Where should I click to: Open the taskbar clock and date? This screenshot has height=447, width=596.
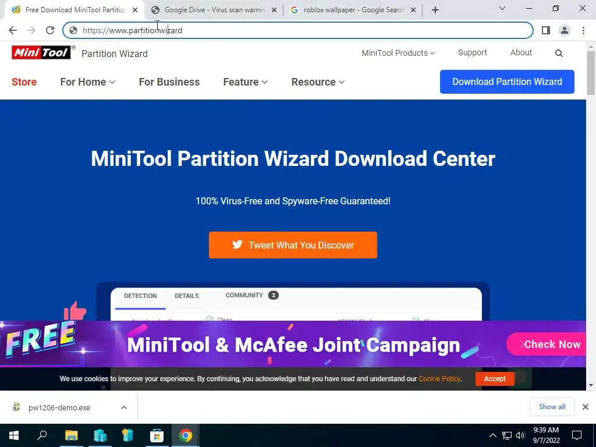pos(546,435)
